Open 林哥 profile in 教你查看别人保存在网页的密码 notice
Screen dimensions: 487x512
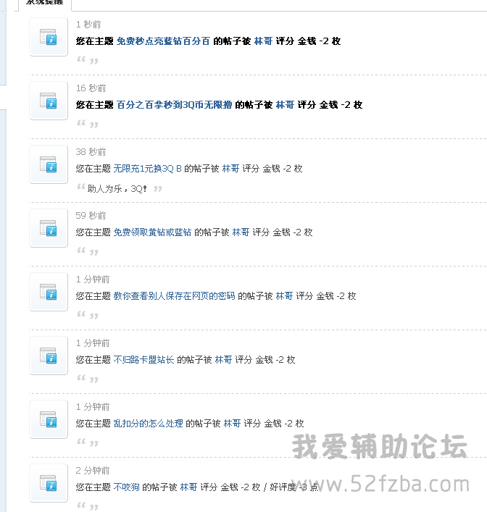click(x=284, y=296)
